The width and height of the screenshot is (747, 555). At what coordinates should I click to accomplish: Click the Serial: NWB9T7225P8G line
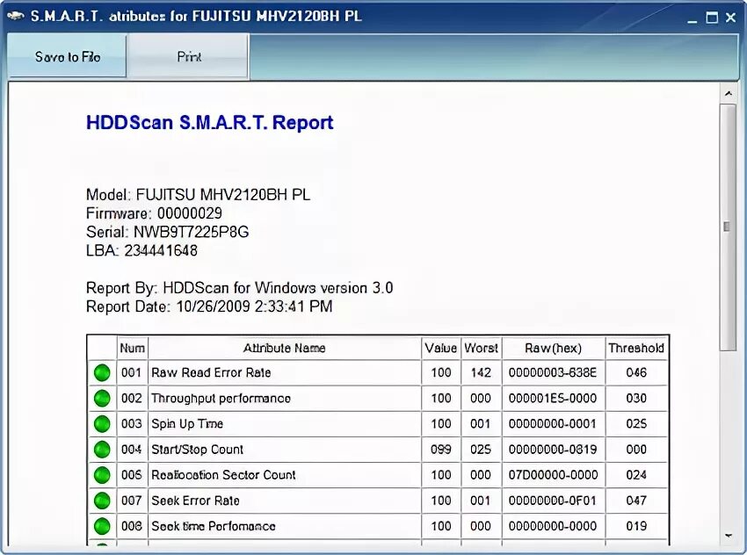(x=167, y=232)
